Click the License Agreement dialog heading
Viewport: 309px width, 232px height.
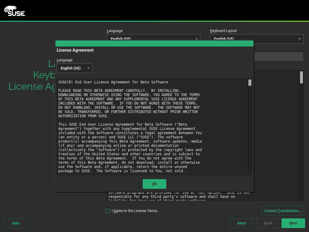tap(75, 50)
